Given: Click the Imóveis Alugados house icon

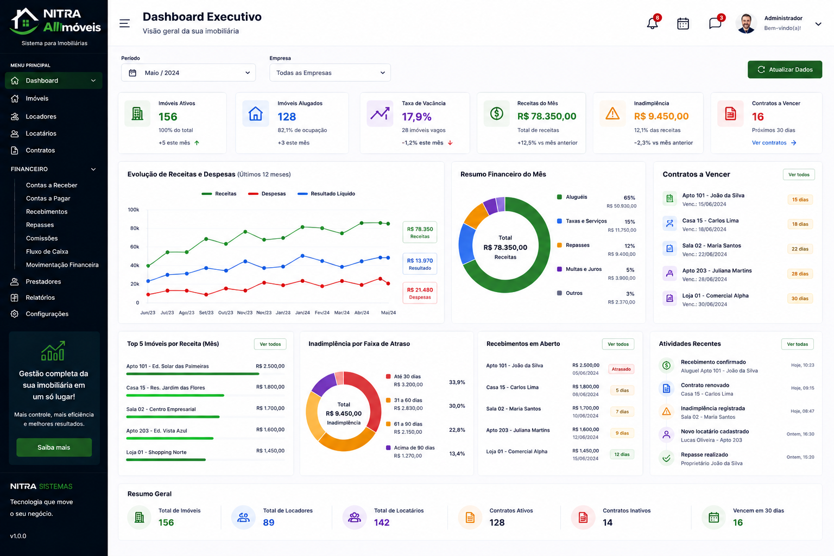Looking at the screenshot, I should click(x=255, y=113).
